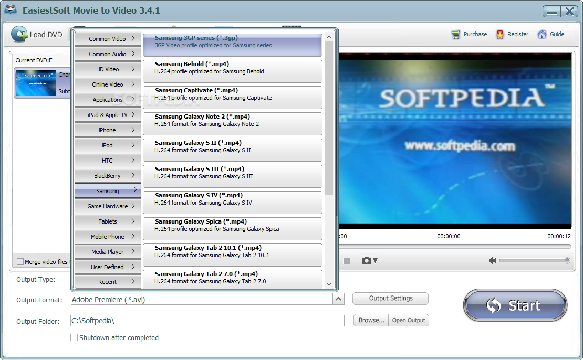583x360 pixels.
Task: Click the snapshot camera icon
Action: tap(366, 260)
